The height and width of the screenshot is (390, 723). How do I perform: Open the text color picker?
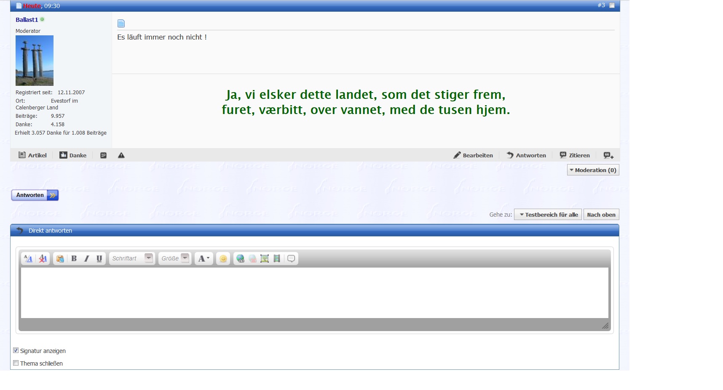tap(204, 258)
